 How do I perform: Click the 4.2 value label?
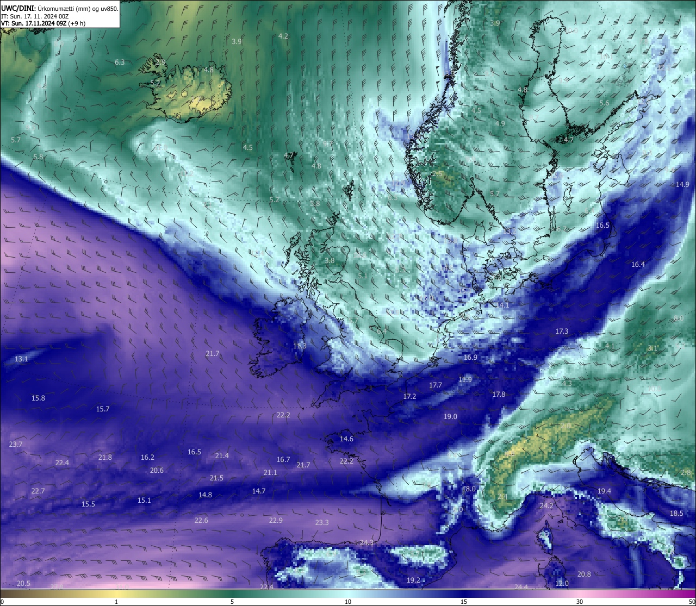[x=283, y=36]
